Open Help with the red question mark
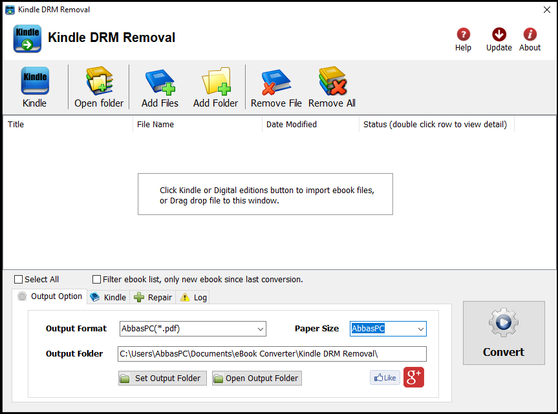The width and height of the screenshot is (558, 414). [463, 39]
